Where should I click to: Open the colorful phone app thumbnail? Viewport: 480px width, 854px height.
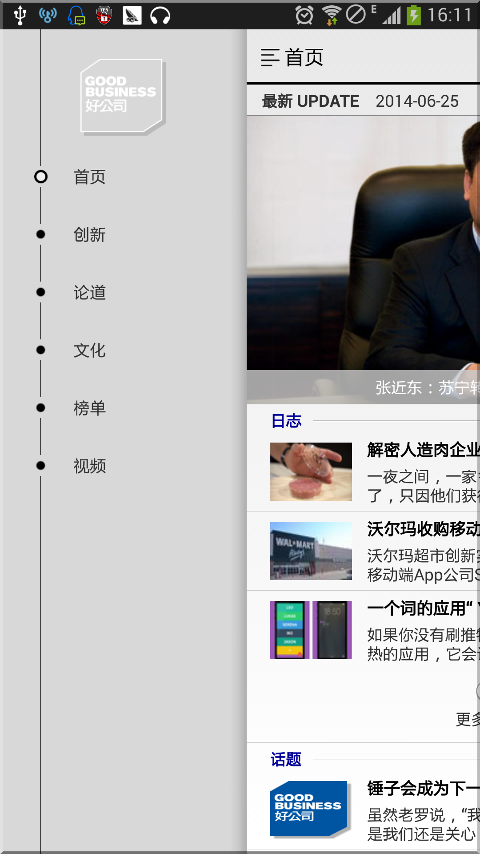311,630
